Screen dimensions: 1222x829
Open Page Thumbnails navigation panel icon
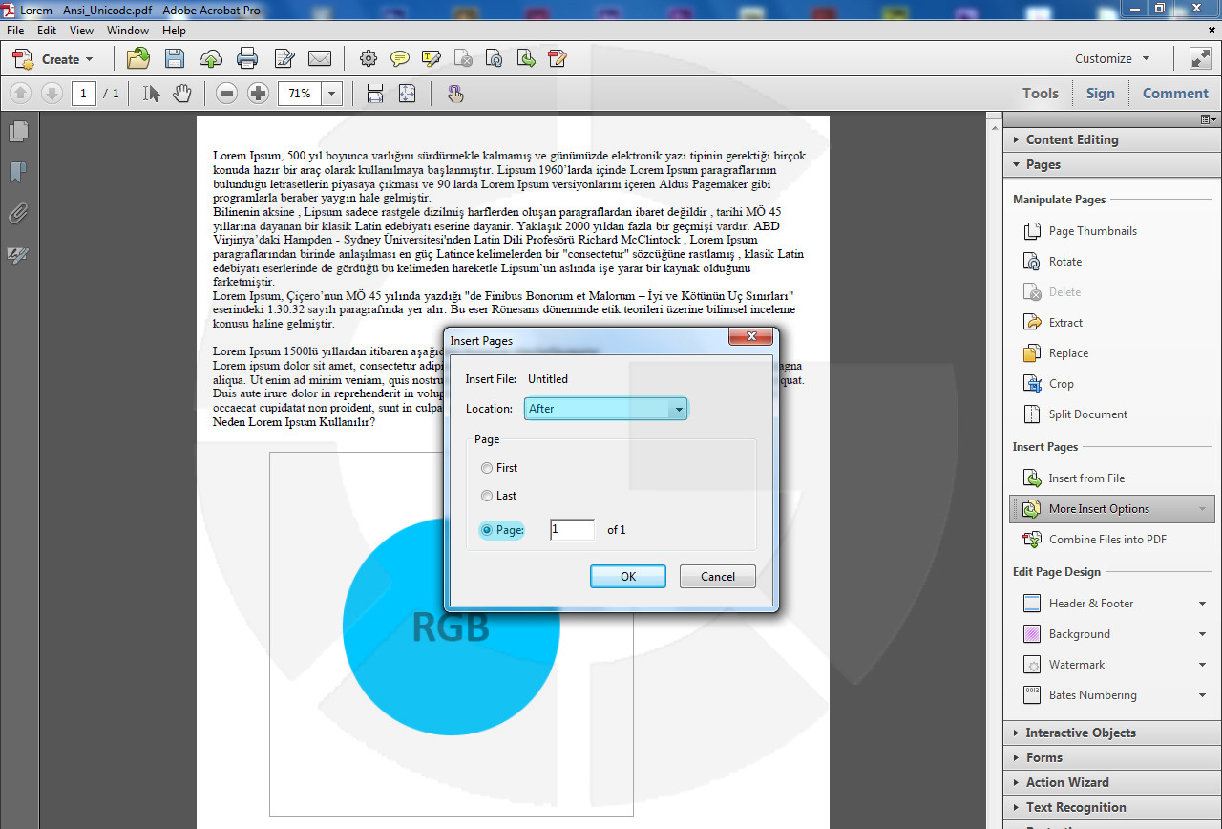coord(18,131)
